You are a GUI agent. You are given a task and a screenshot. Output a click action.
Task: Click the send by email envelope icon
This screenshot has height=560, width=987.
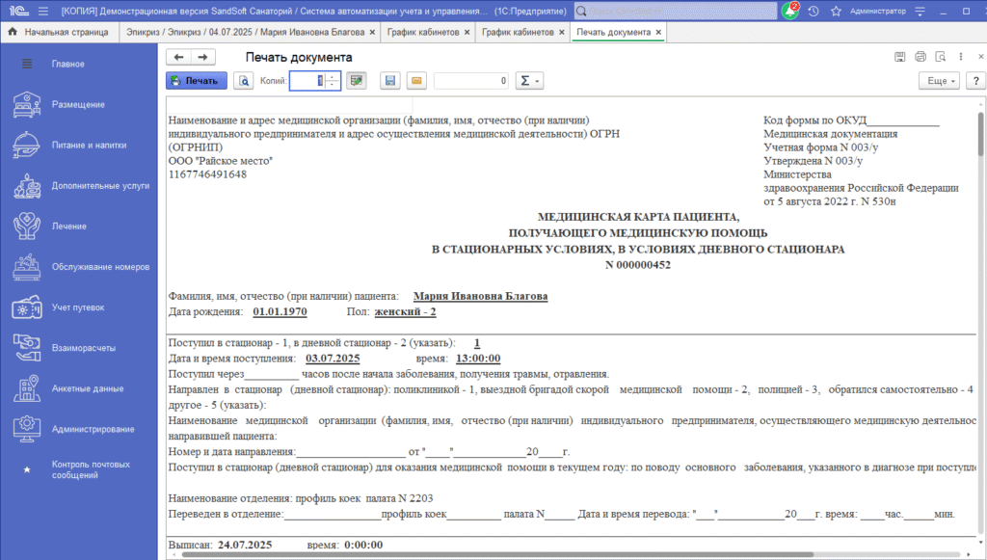pos(415,81)
